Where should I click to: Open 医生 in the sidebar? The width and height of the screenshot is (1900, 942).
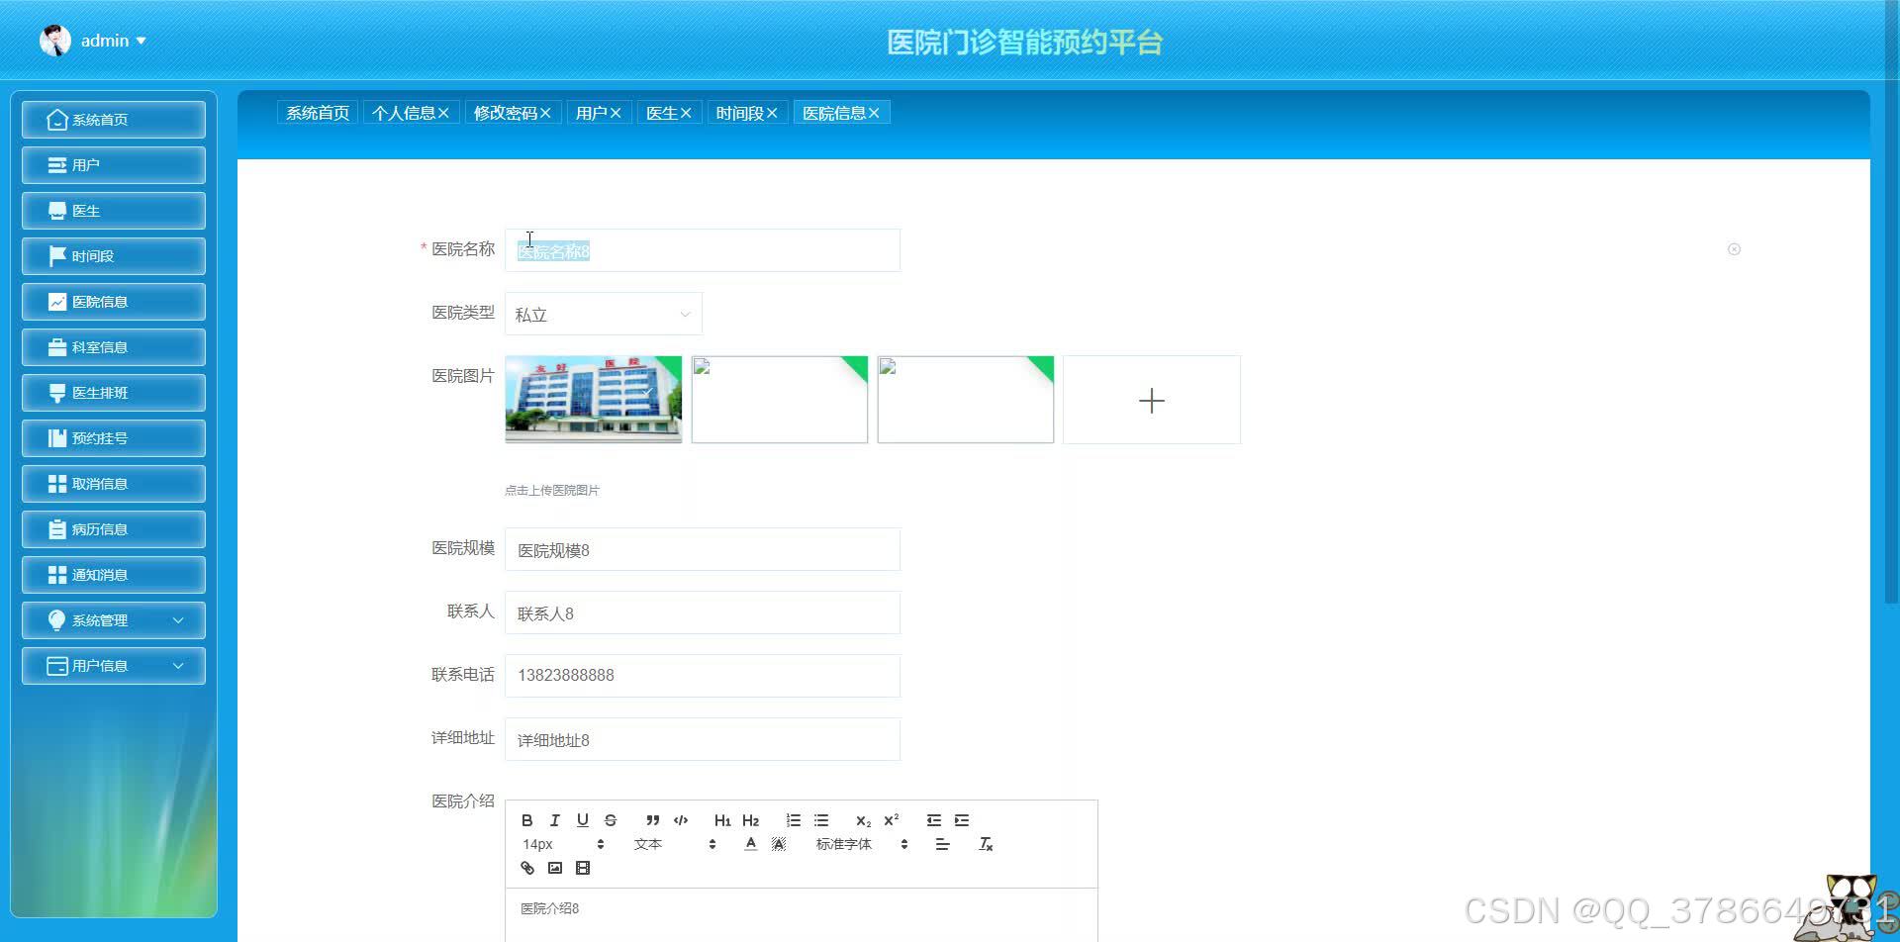[x=114, y=211]
